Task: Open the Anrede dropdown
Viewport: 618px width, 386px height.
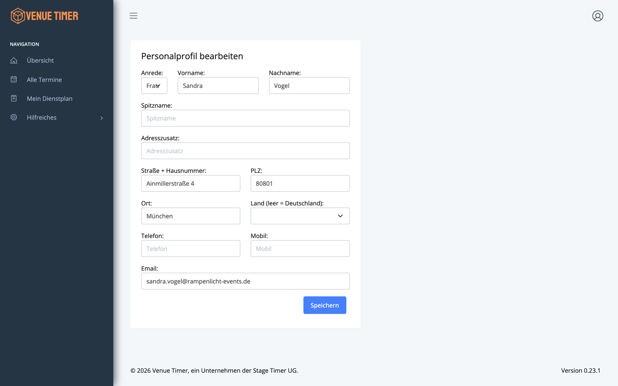Action: click(154, 86)
